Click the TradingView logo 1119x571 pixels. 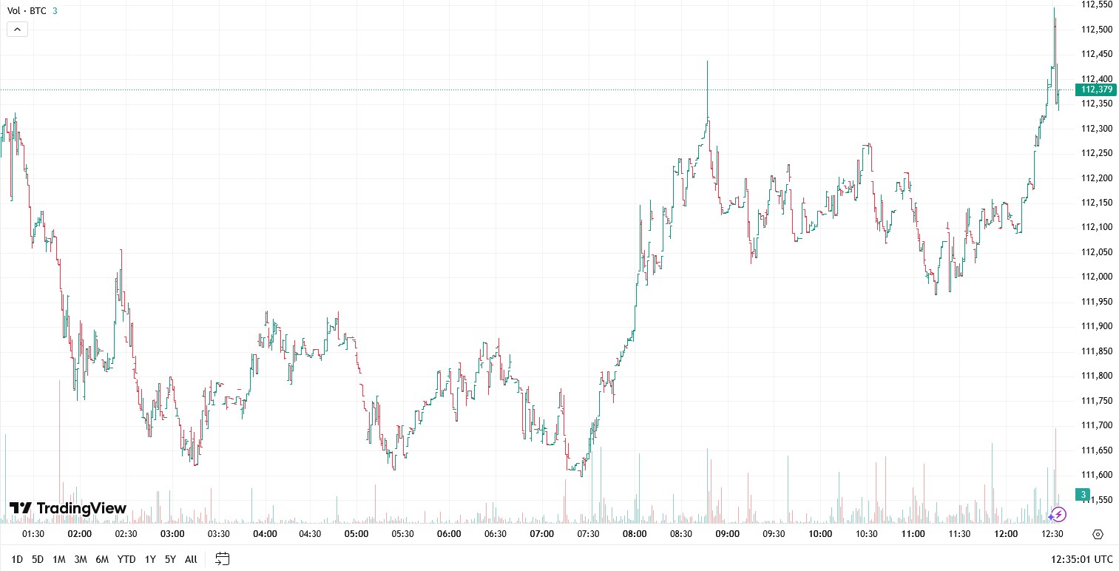point(68,508)
